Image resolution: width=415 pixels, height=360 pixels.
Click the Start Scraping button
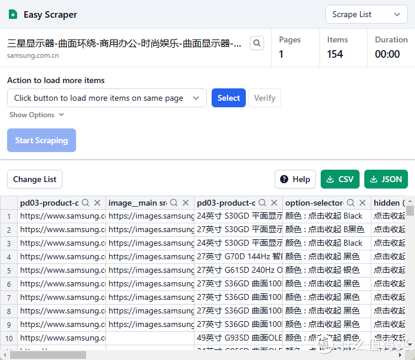(x=41, y=140)
